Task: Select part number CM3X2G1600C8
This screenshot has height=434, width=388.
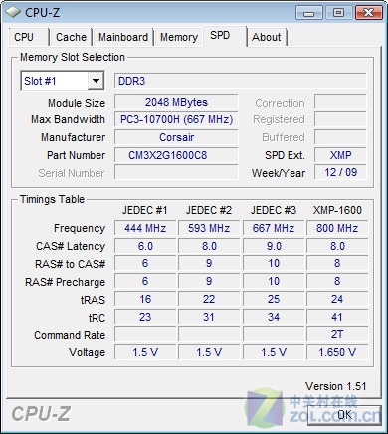Action: point(176,155)
